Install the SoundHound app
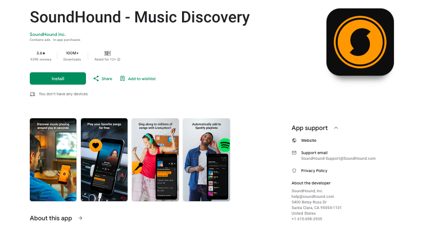 pos(58,78)
